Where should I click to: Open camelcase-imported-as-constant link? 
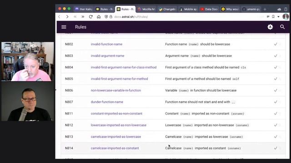point(115,148)
